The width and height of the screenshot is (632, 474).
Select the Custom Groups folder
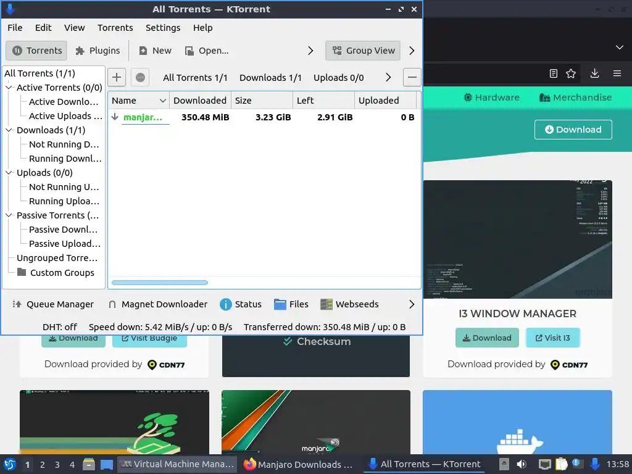coord(56,273)
